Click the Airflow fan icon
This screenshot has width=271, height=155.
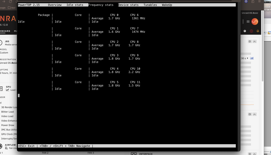click(x=1, y=146)
